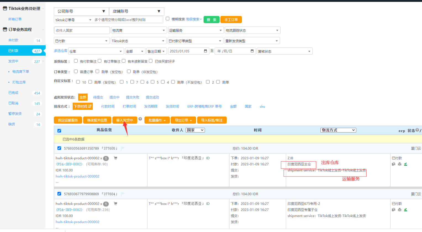This screenshot has height=232, width=422.
Task: Click SKU link PDA-SKU-0002 in order 377605
Action: click(x=69, y=164)
